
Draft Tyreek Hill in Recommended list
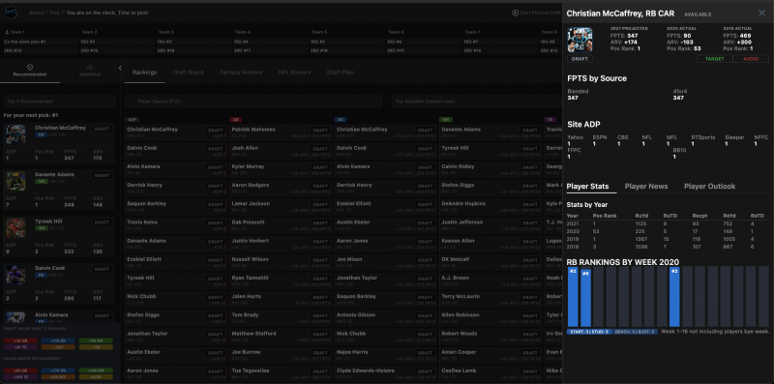[103, 222]
